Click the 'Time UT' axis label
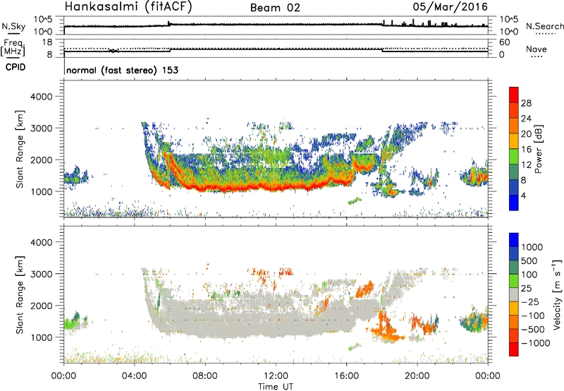The height and width of the screenshot is (391, 564). coord(276,387)
